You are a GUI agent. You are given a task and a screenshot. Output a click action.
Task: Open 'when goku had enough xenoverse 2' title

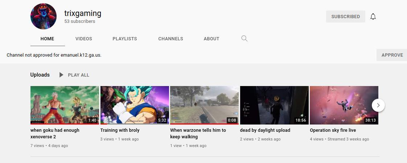[x=55, y=133]
